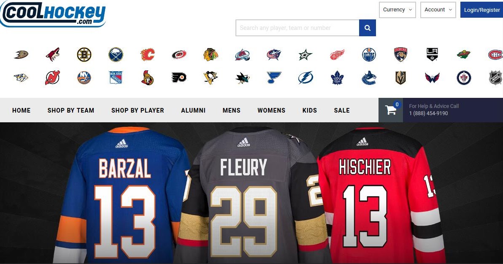503x264 pixels.
Task: Select the Vegas Golden Knights team logo
Action: tap(400, 78)
